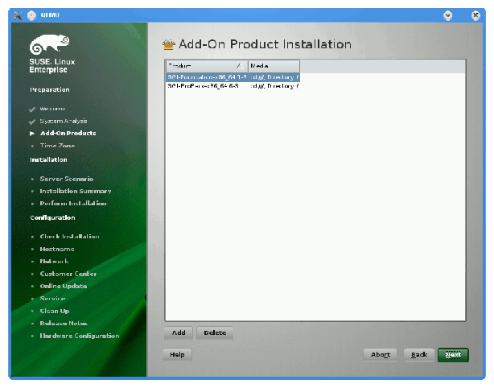Click the QEMU window menu icon
Viewport: 494px width, 388px height.
point(18,15)
